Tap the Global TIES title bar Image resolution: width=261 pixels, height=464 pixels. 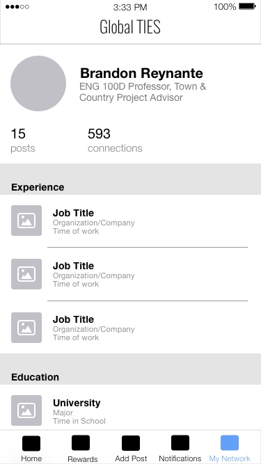coord(130,27)
